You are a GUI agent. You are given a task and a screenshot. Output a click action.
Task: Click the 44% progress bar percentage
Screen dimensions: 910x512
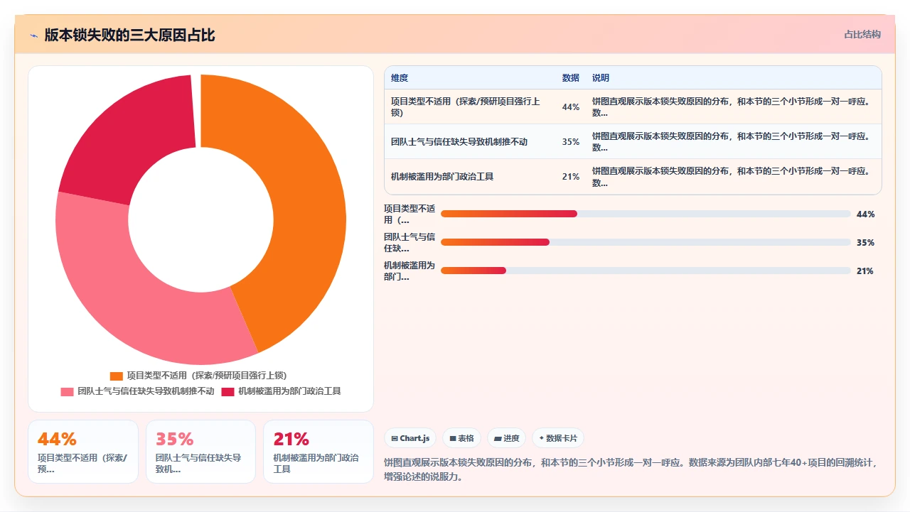865,214
